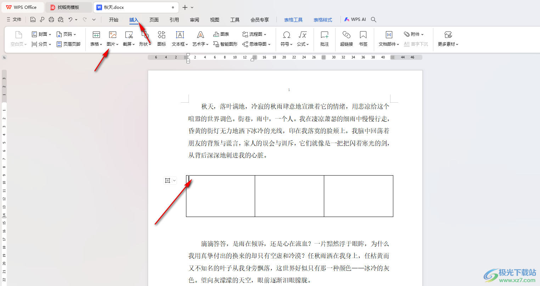Click the 文本框 text box icon
This screenshot has height=286, width=540.
pyautogui.click(x=180, y=35)
